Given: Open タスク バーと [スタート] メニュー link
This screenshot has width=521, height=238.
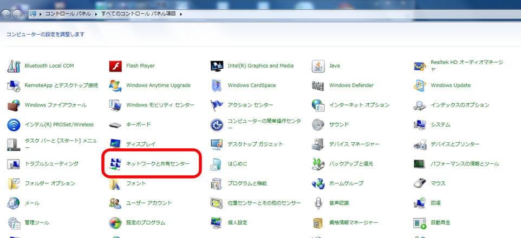Looking at the screenshot, I should (61, 144).
